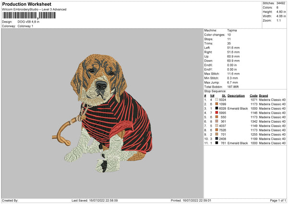Select the Up value 60.9 mm
The height and width of the screenshot is (204, 288).
[x=233, y=56]
